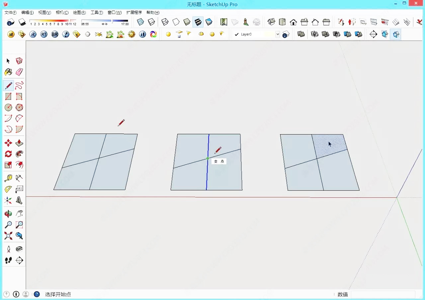Select the 3D Text tool

(19, 200)
